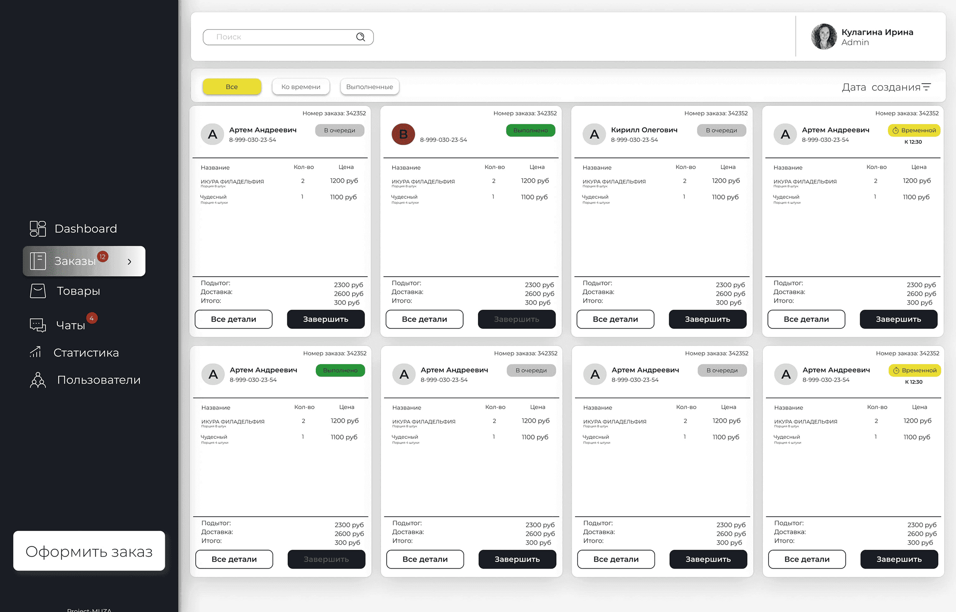
Task: Click the red B customer avatar
Action: (x=403, y=134)
